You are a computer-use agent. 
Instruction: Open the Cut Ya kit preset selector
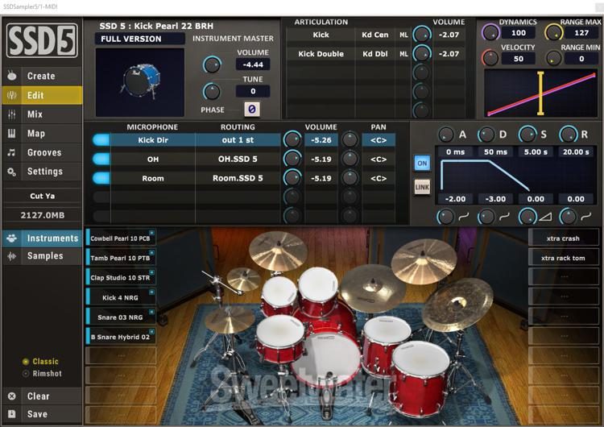[x=43, y=196]
